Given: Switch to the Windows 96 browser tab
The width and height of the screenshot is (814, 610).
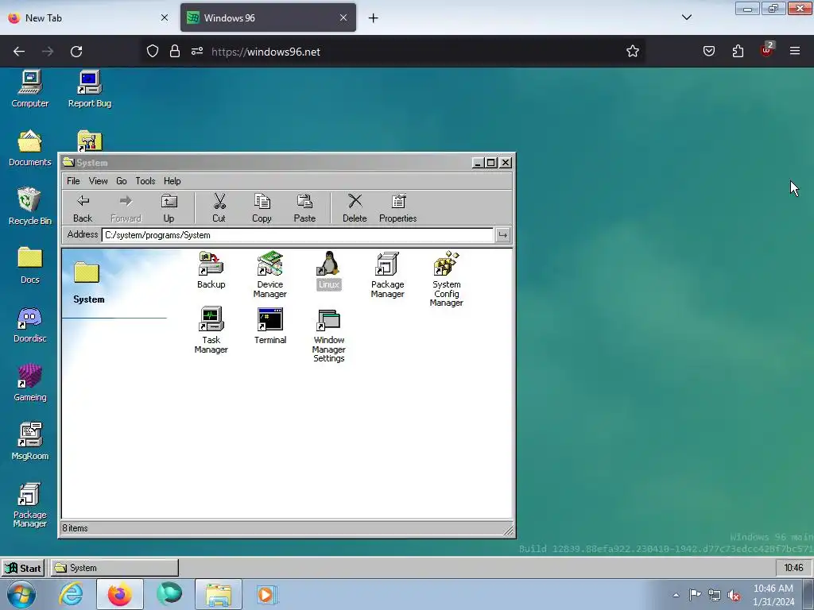Looking at the screenshot, I should tap(269, 17).
